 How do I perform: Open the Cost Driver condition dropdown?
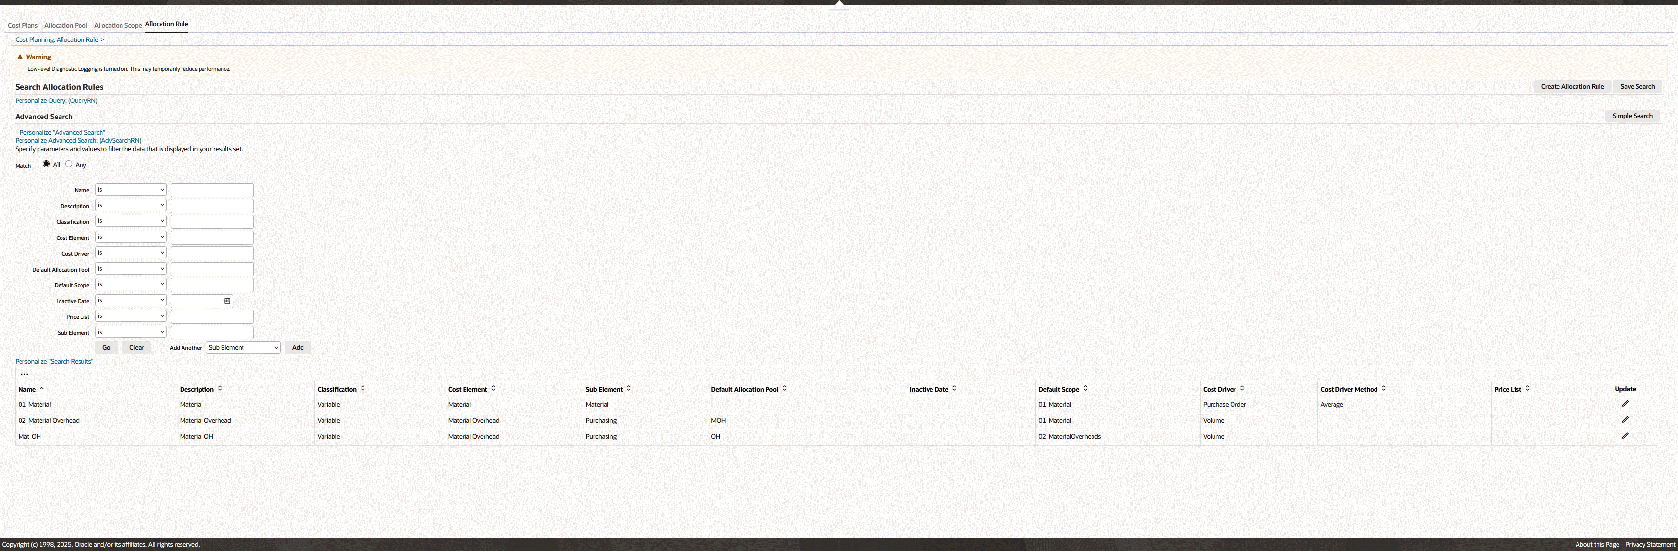(x=130, y=253)
